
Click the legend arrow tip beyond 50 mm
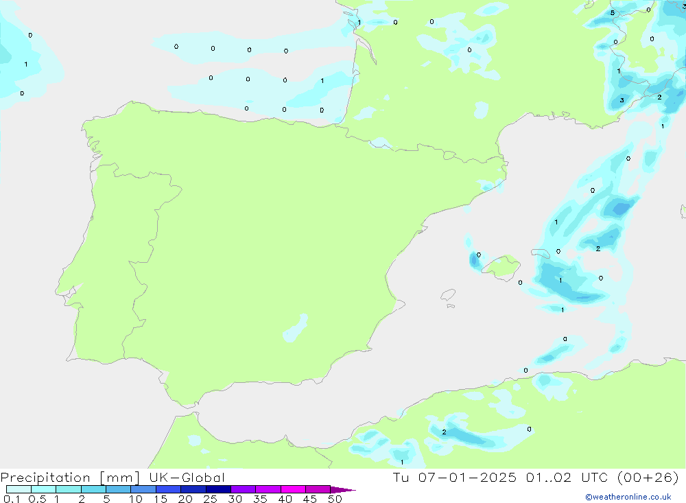tap(343, 490)
